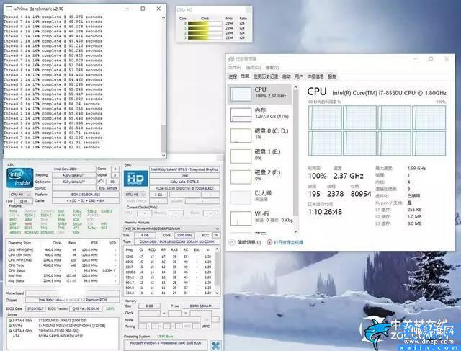Click the Kaby Lake-U/Y Codename field
The width and height of the screenshot is (461, 351).
click(74, 182)
